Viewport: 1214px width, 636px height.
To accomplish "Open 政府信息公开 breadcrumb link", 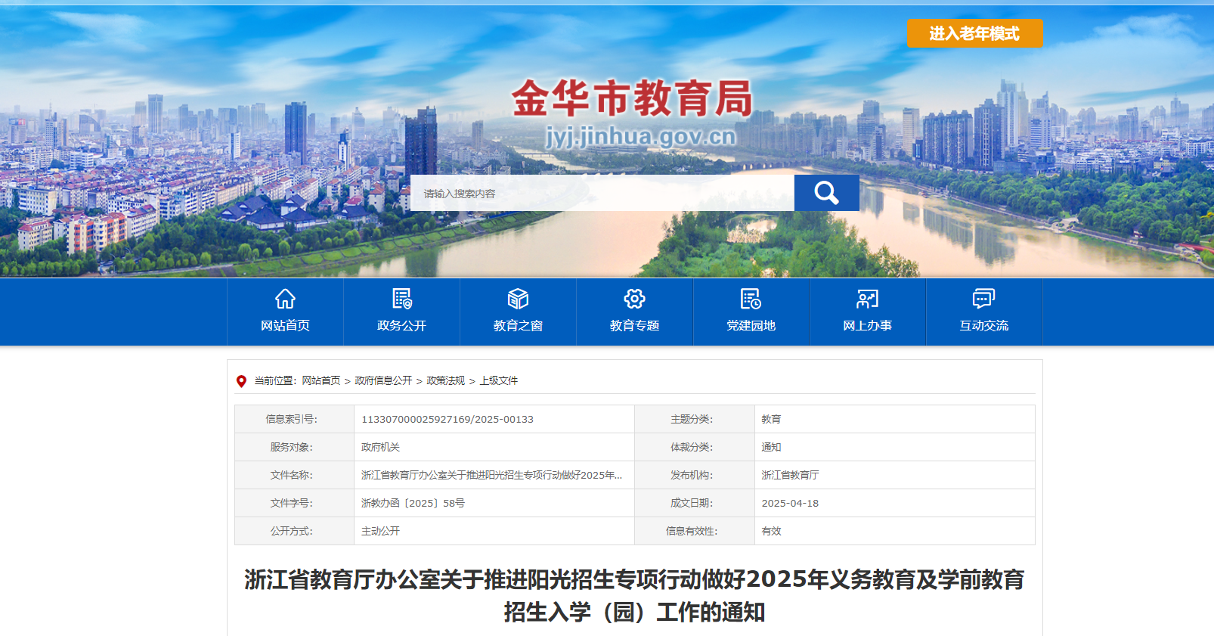I will 383,381.
